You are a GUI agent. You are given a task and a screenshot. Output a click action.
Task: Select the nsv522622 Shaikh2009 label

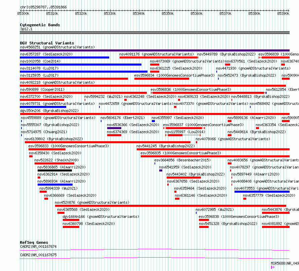(56, 160)
